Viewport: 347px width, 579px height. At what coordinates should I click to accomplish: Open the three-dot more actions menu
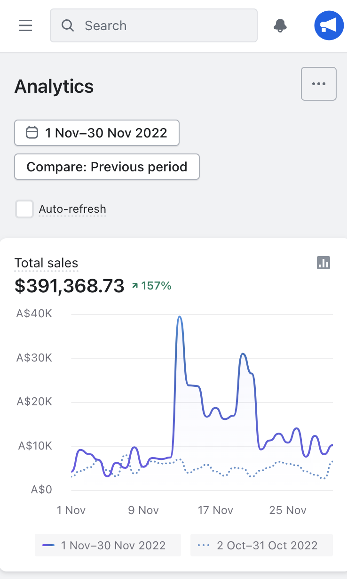tap(318, 84)
